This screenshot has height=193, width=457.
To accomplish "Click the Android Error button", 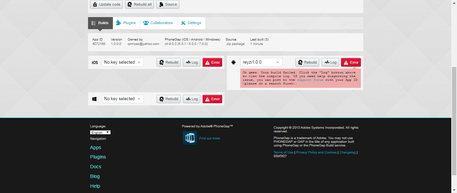I will coord(351,62).
